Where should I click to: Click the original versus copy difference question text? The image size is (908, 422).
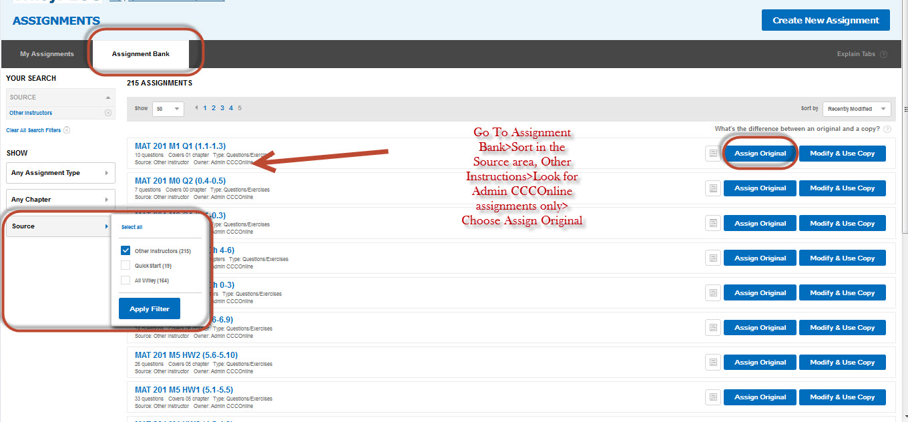[797, 129]
